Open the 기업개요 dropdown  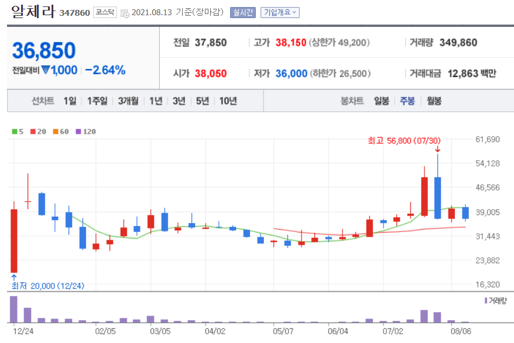(x=280, y=12)
